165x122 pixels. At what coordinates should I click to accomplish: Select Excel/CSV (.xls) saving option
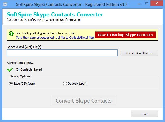tap(11, 84)
